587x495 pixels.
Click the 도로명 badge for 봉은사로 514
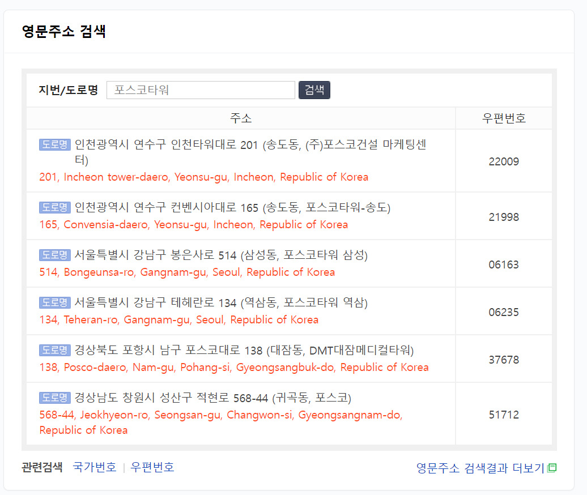pos(54,255)
